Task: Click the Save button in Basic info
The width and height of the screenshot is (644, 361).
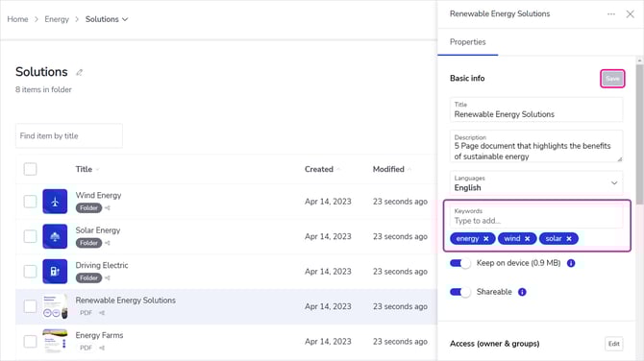Action: (612, 79)
